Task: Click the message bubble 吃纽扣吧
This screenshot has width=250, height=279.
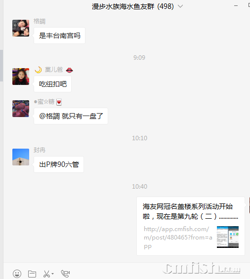Action: (x=53, y=84)
